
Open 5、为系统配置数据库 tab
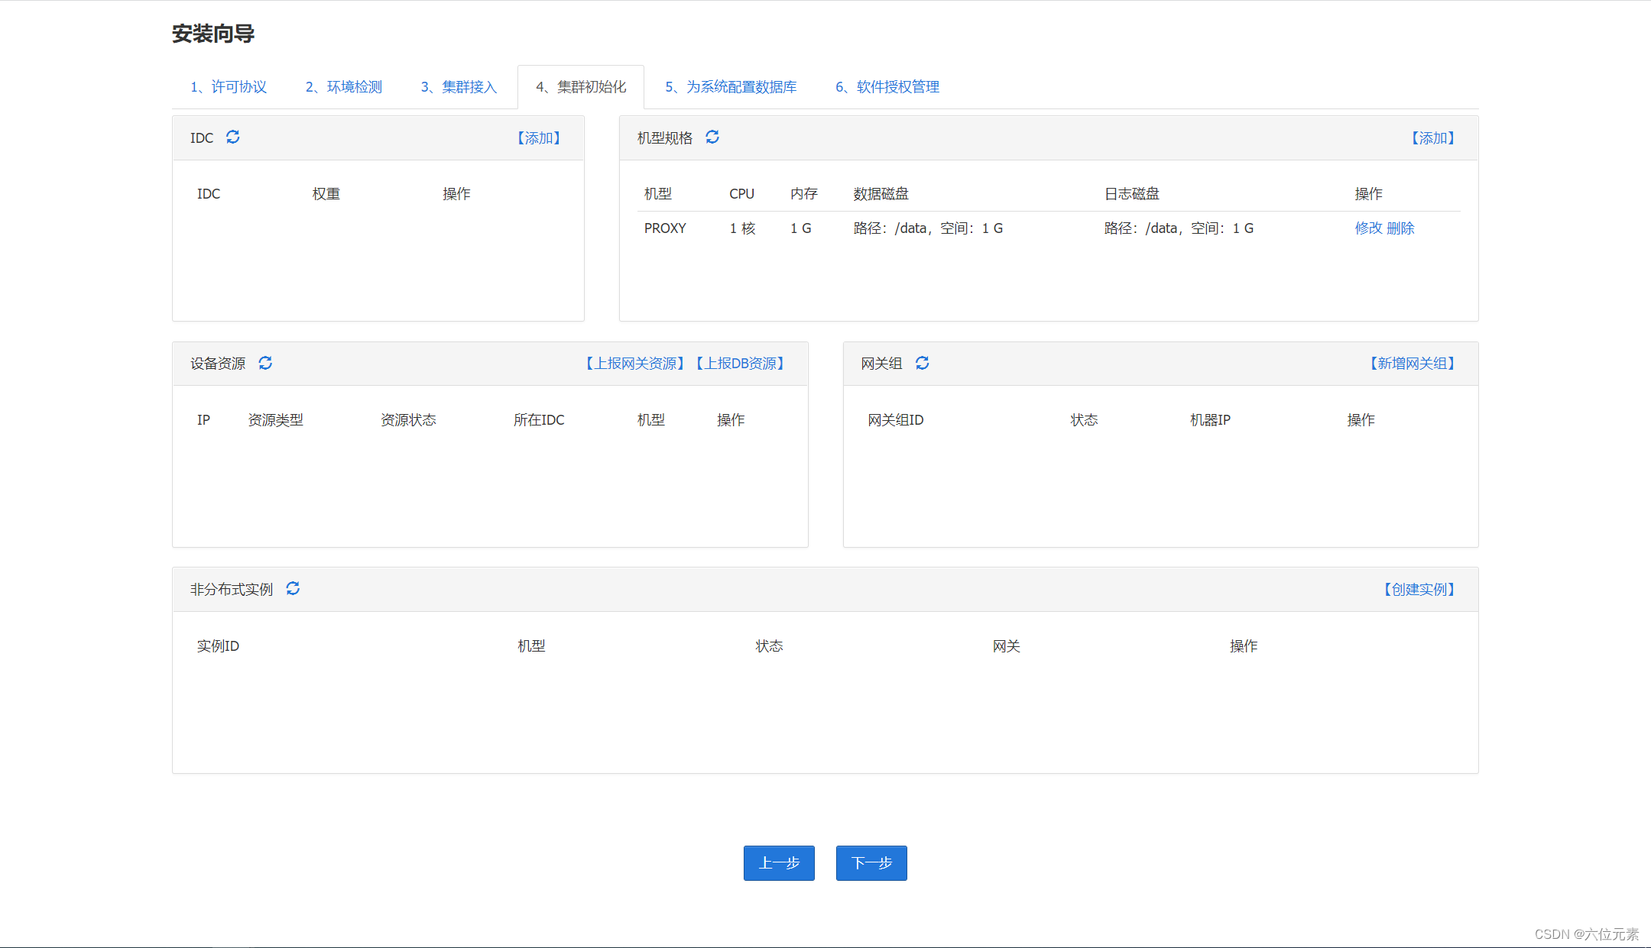(x=731, y=87)
